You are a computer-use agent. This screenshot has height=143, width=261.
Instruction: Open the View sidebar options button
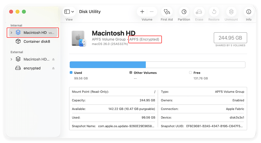coord(69,12)
